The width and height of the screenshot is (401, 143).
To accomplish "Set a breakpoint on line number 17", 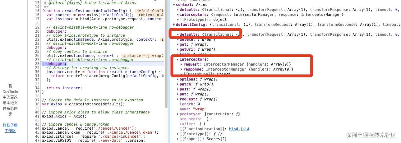I will coord(37,19).
